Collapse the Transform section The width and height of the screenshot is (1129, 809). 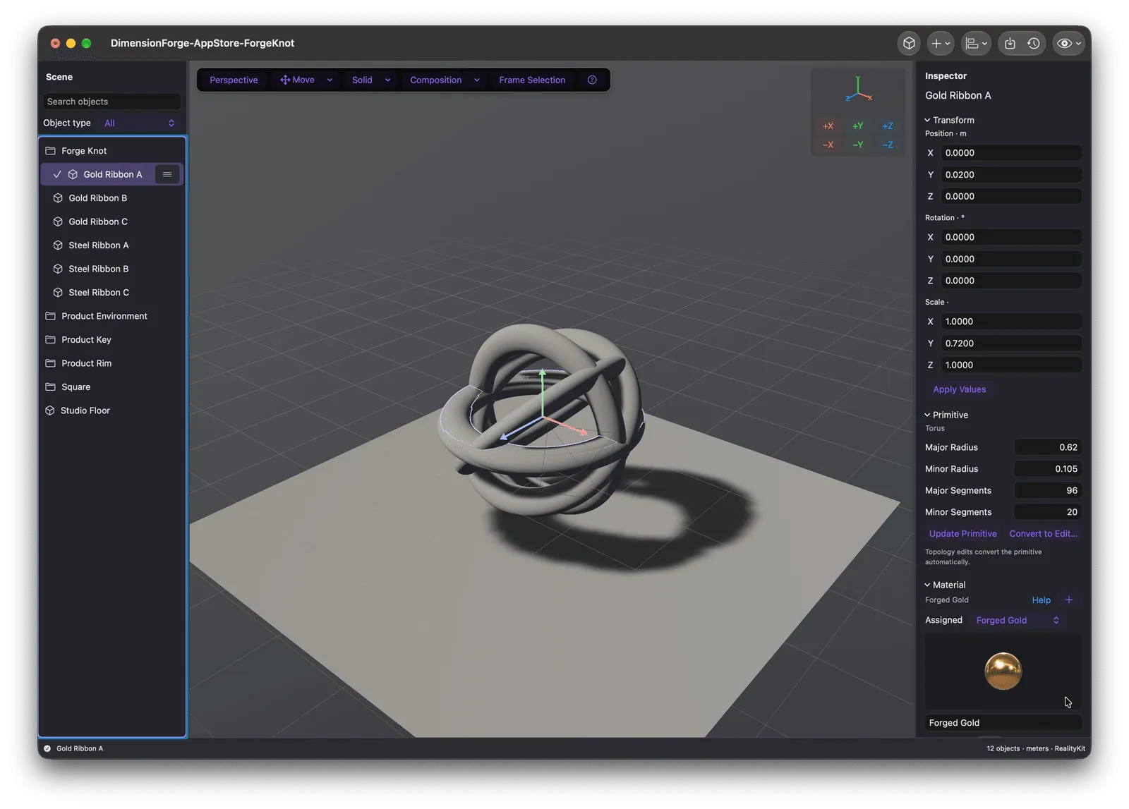coord(927,120)
